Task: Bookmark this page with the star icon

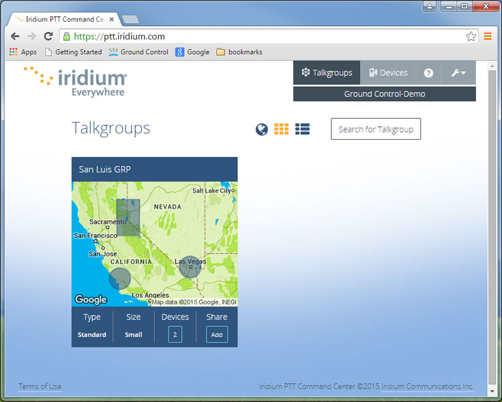Action: point(471,36)
